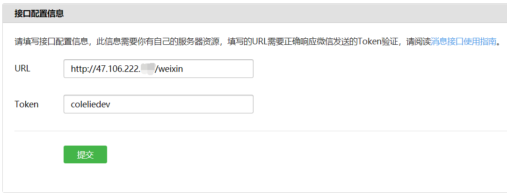Focus the URL input field
Viewport: 507px width, 196px height.
pyautogui.click(x=159, y=68)
